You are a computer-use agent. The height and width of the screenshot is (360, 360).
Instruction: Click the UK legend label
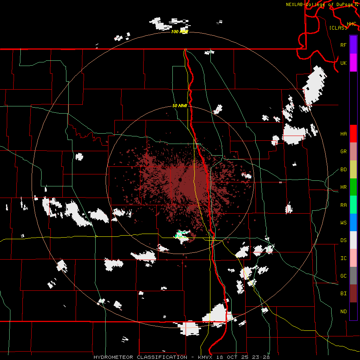(343, 63)
